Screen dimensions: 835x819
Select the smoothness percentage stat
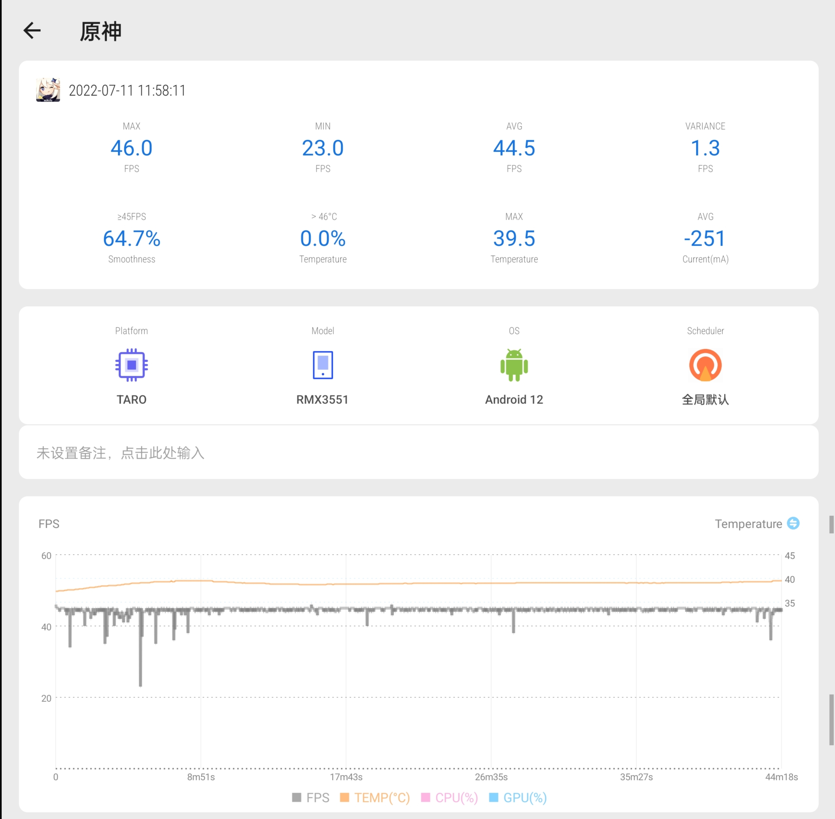tap(131, 239)
